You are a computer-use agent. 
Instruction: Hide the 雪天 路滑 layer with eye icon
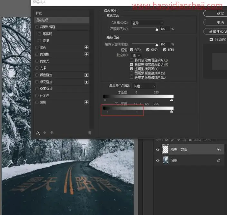[x=158, y=150]
